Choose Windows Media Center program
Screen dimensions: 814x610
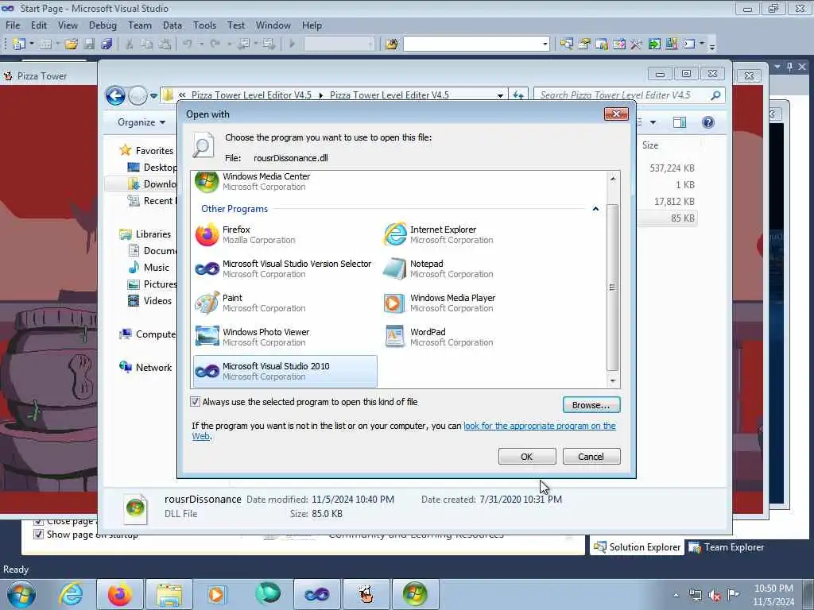coord(285,182)
